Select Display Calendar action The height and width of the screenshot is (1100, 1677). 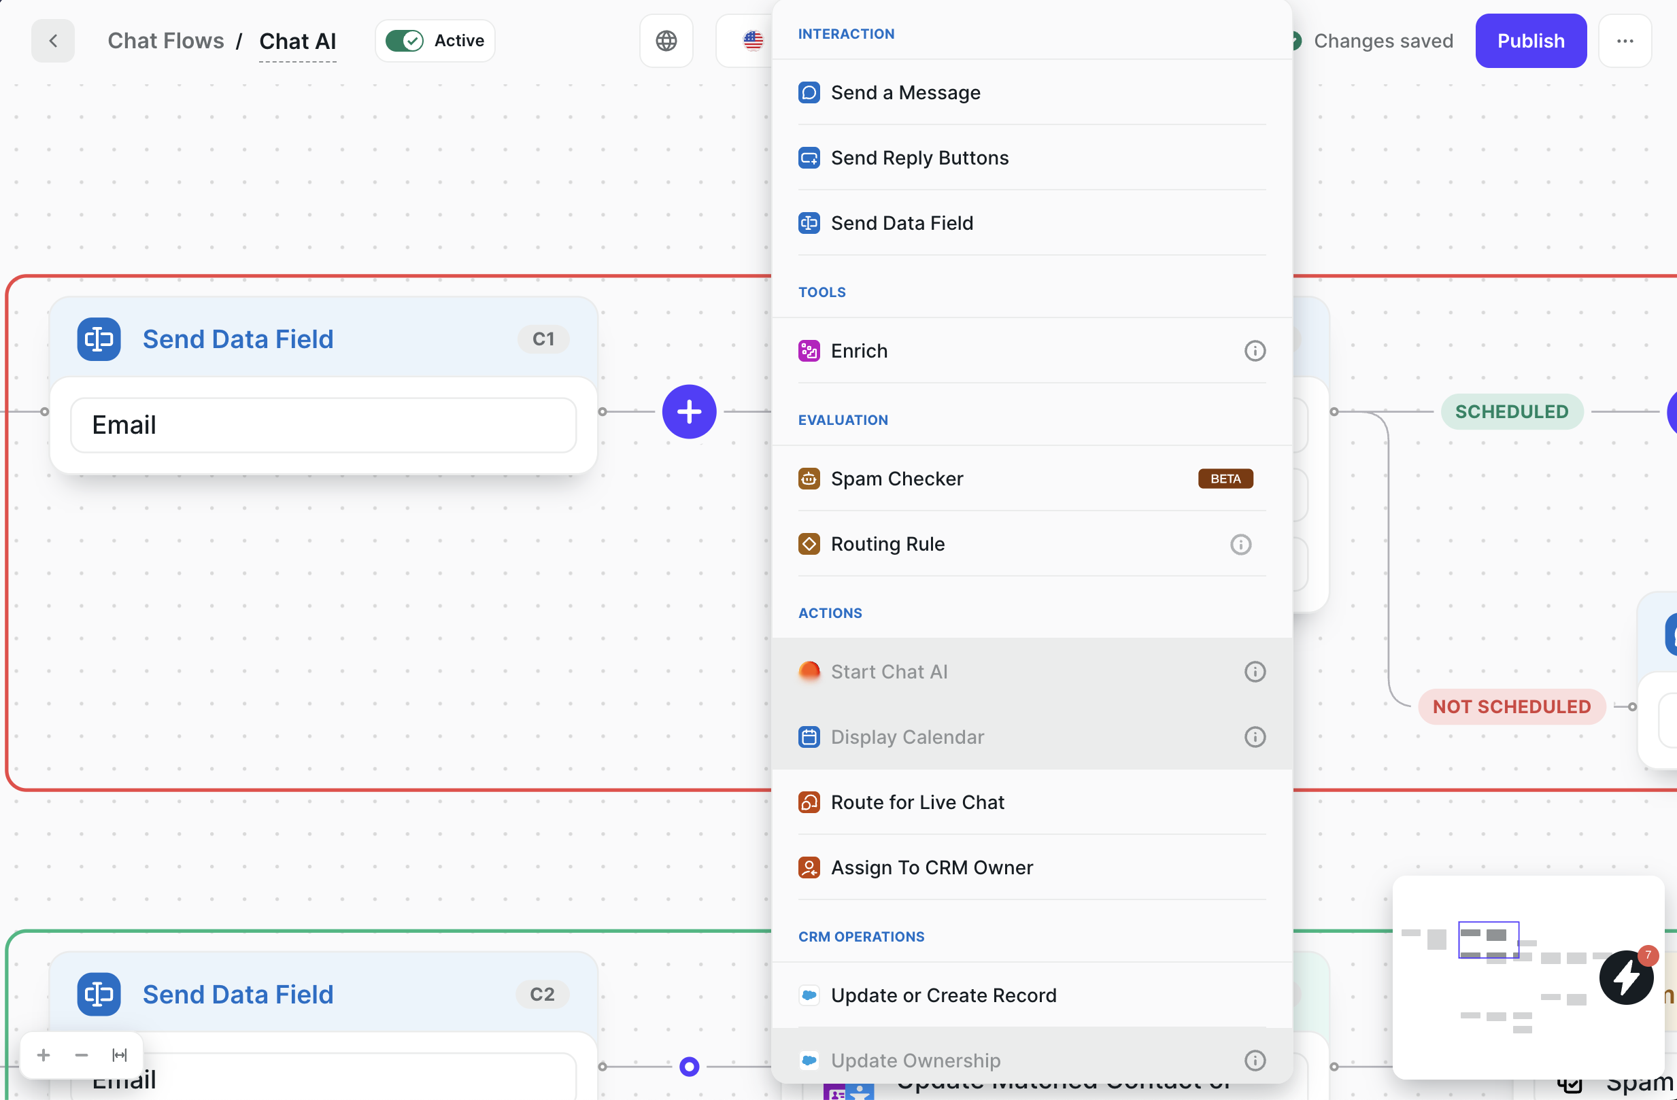[x=1032, y=738]
